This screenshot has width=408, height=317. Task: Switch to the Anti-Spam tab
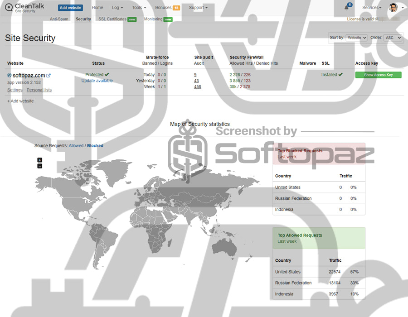point(59,19)
